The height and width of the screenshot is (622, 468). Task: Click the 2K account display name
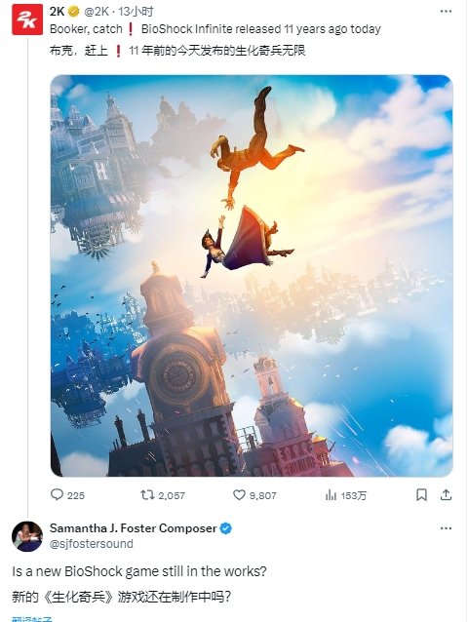(x=58, y=12)
